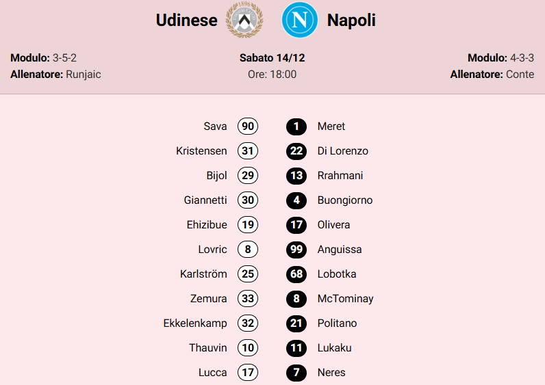Click Neres's number 7 badge
545x385 pixels.
tap(296, 373)
